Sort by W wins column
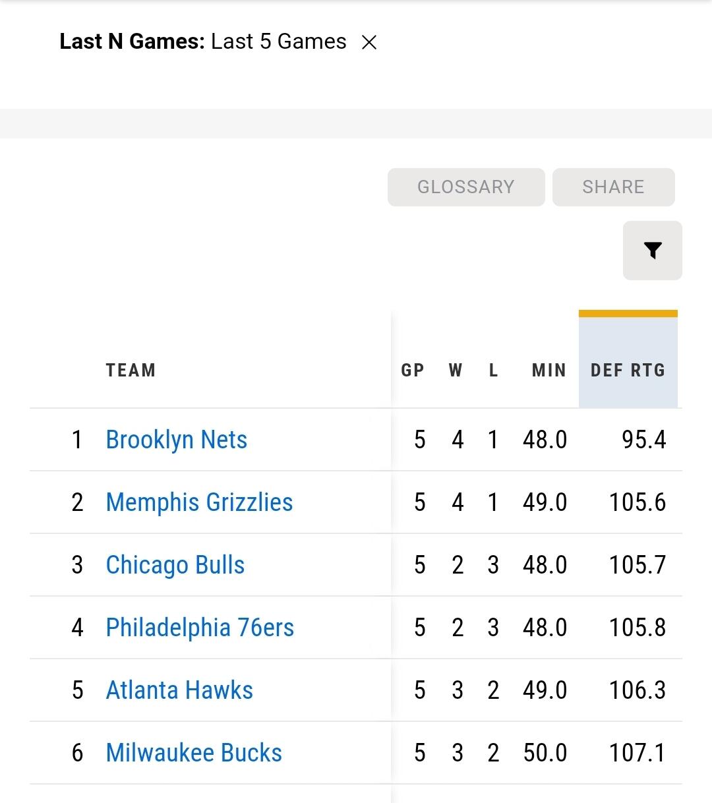This screenshot has width=712, height=803. 456,370
